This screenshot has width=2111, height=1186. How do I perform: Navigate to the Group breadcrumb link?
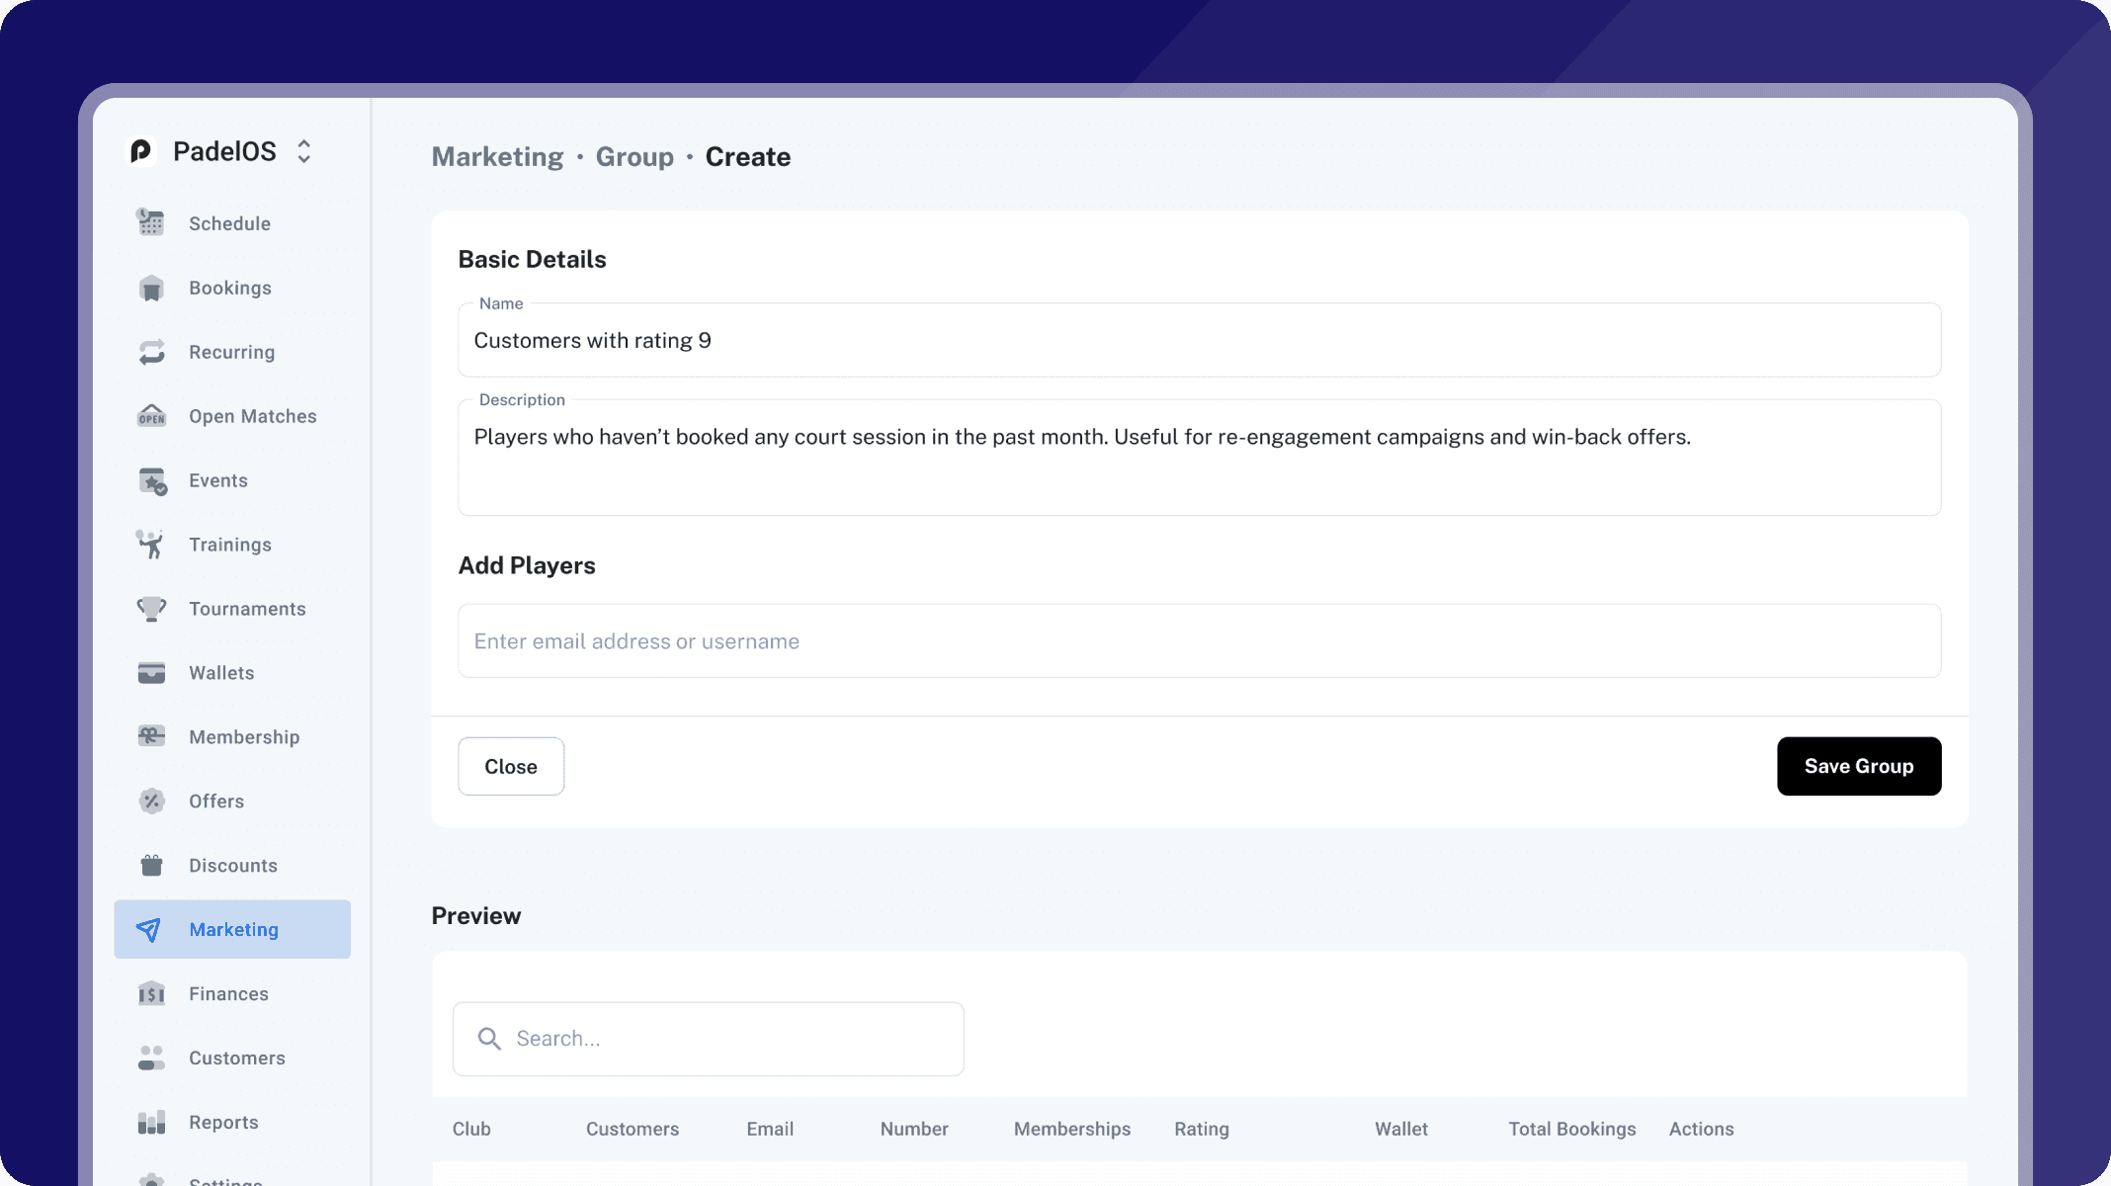634,157
